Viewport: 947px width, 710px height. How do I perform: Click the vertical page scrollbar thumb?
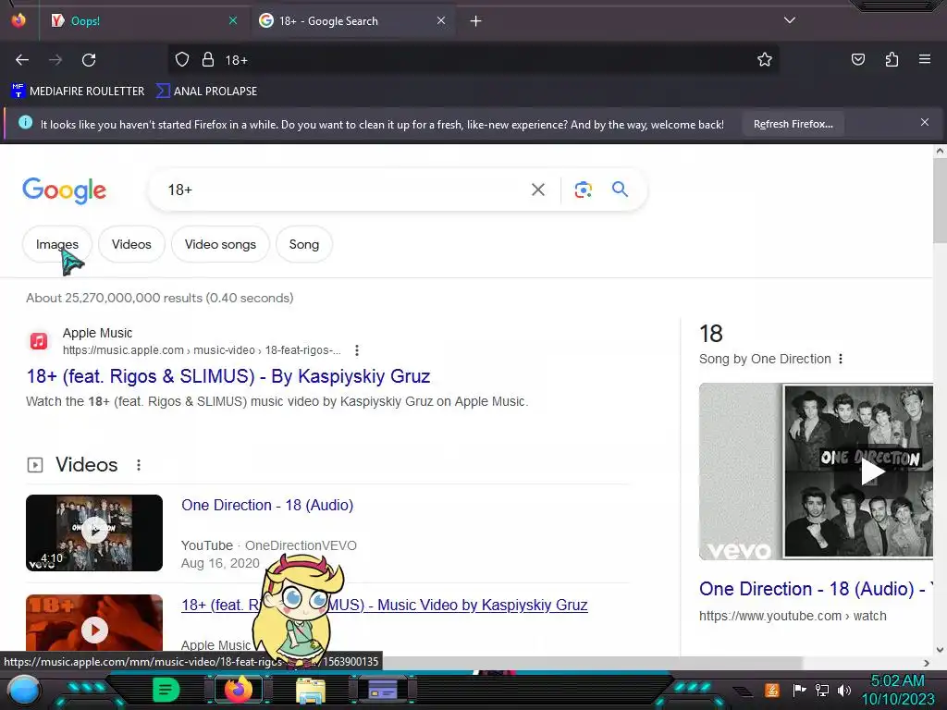940,202
